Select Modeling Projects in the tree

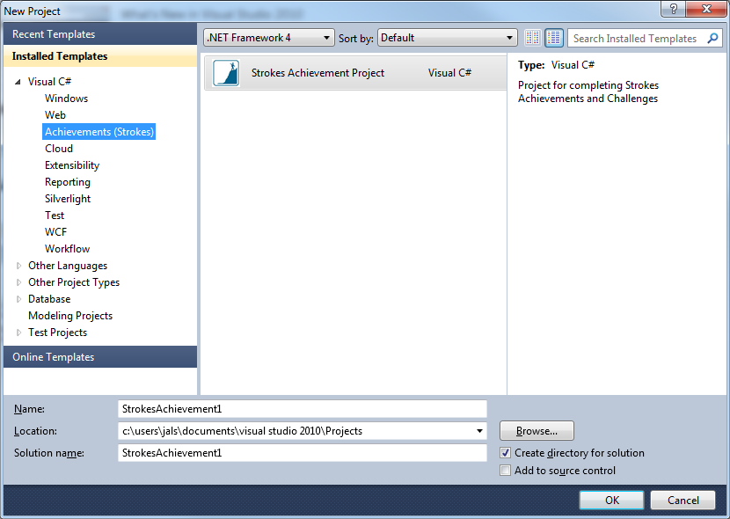pyautogui.click(x=70, y=316)
